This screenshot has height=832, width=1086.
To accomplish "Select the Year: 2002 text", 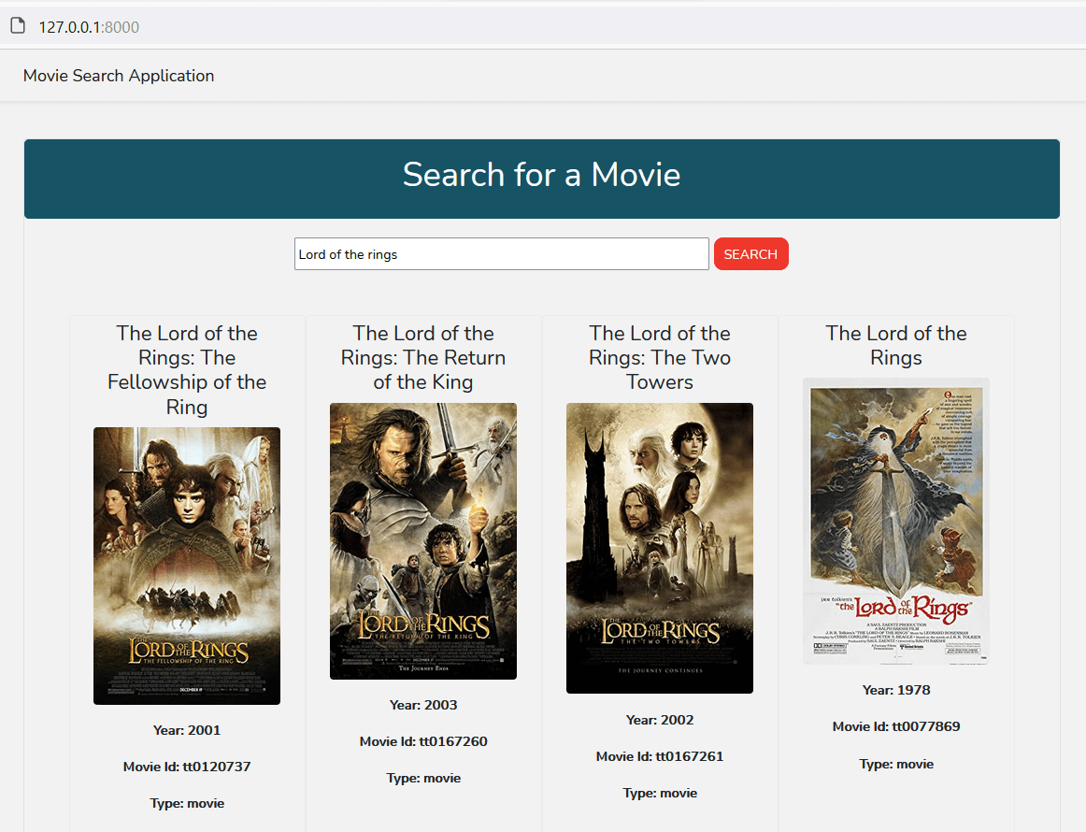I will 660,720.
